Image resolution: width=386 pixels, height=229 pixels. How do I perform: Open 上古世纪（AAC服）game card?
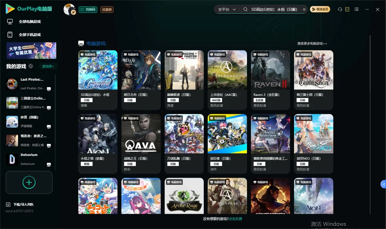tap(227, 80)
